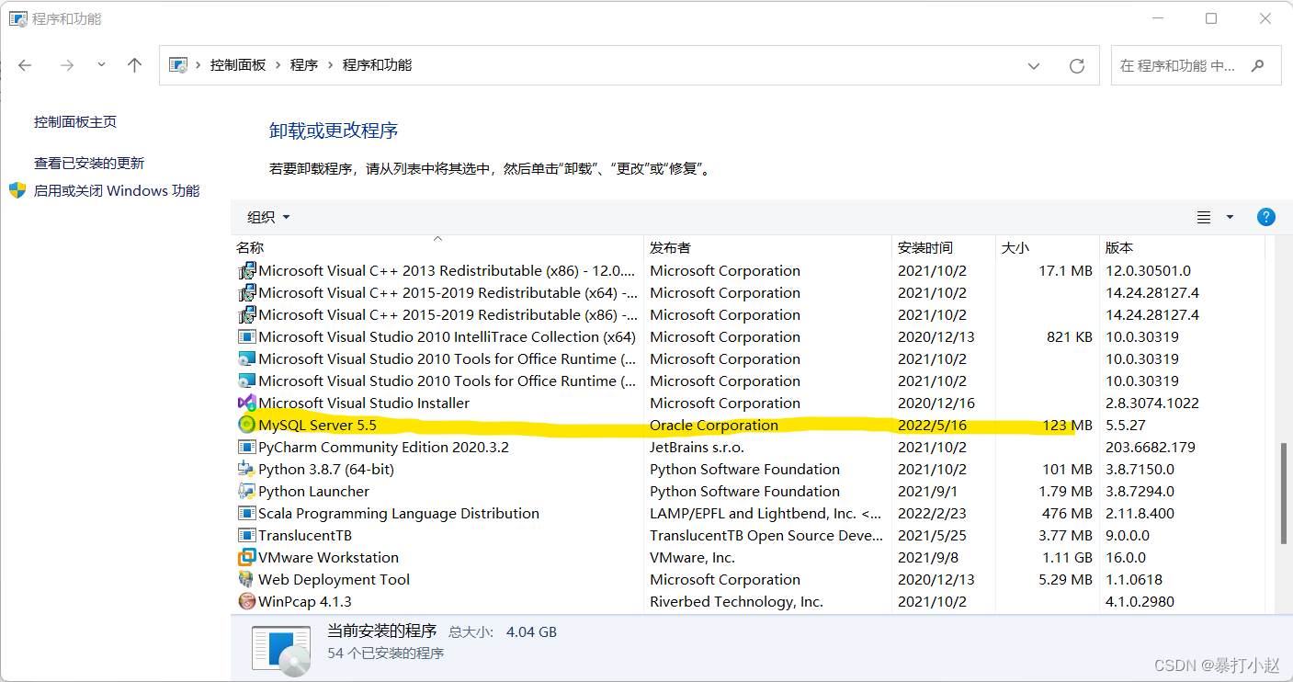1293x682 pixels.
Task: Select Microsoft Visual Studio Installer entry
Action: click(364, 404)
